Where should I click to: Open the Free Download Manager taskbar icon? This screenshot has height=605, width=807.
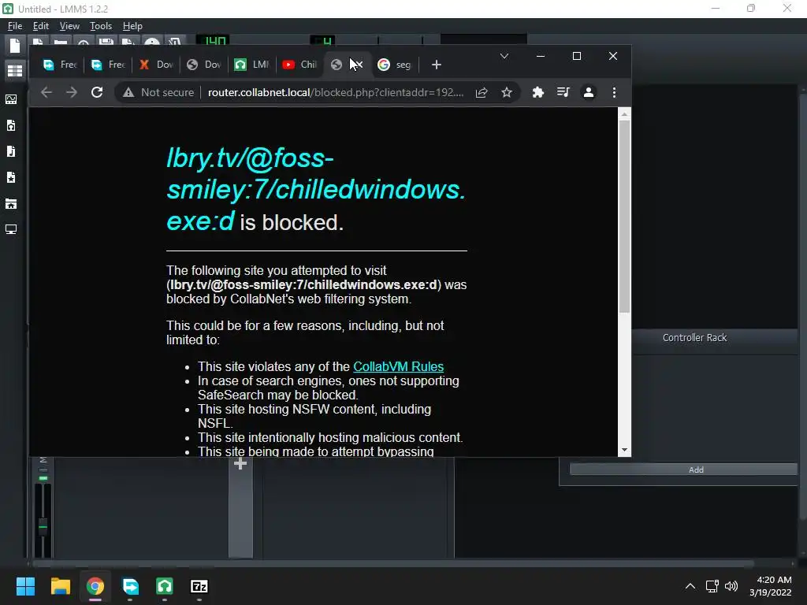(x=130, y=586)
